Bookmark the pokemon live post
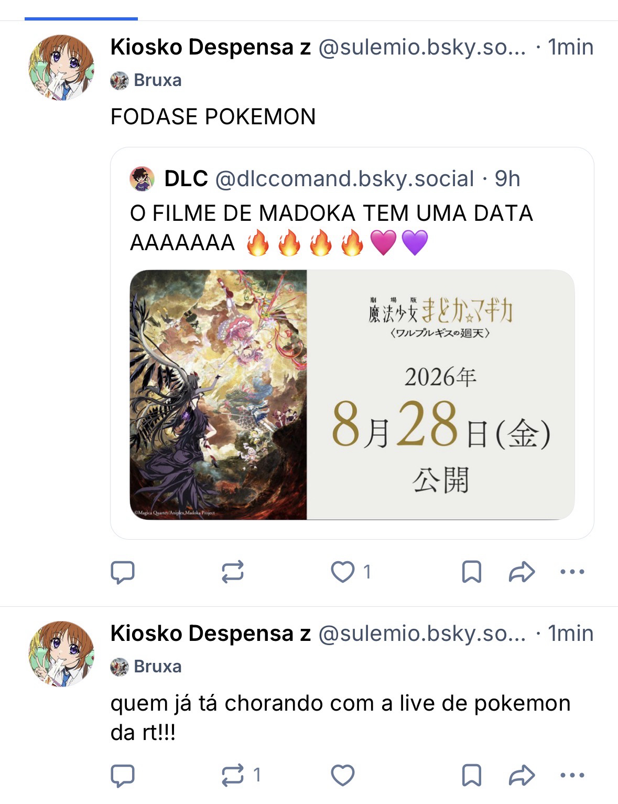 (x=472, y=775)
